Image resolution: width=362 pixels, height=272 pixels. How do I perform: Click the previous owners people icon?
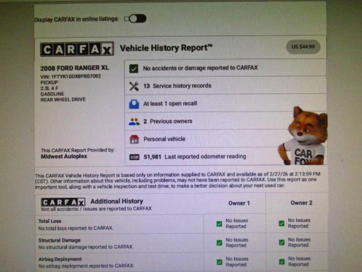coord(134,121)
